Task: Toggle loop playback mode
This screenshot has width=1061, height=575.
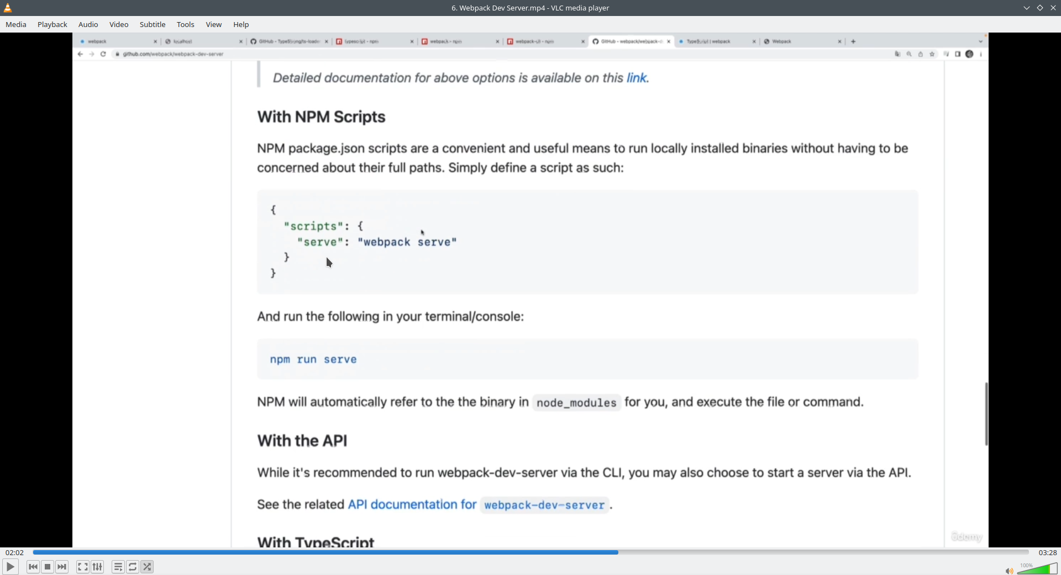Action: pos(133,567)
